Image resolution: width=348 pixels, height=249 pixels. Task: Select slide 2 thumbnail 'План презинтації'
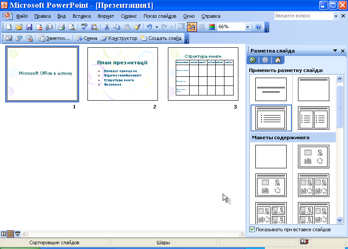click(x=123, y=74)
